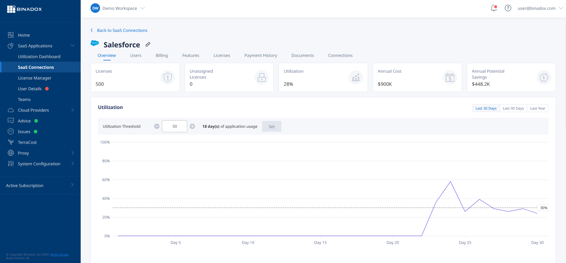Click the Utilization Threshold value field
Image resolution: width=566 pixels, height=263 pixels.
coord(174,126)
